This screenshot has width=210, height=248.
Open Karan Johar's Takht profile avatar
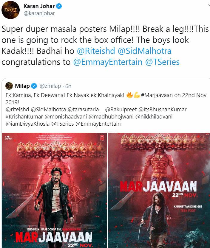coord(10,10)
